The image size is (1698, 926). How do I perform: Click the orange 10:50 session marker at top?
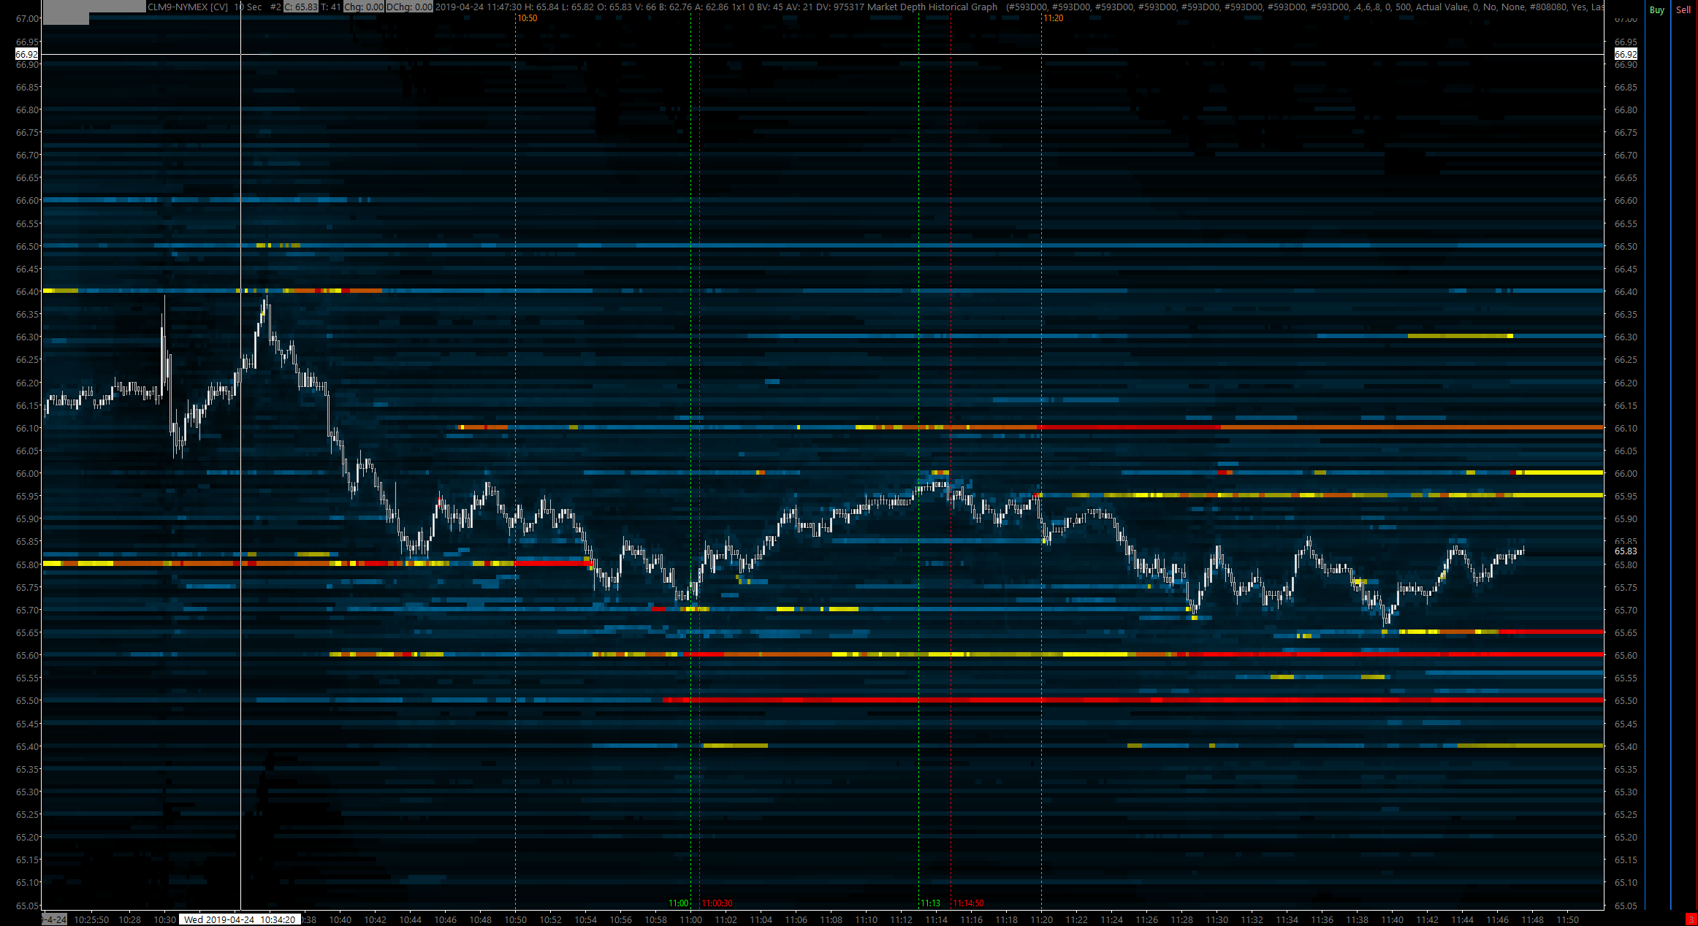point(527,18)
